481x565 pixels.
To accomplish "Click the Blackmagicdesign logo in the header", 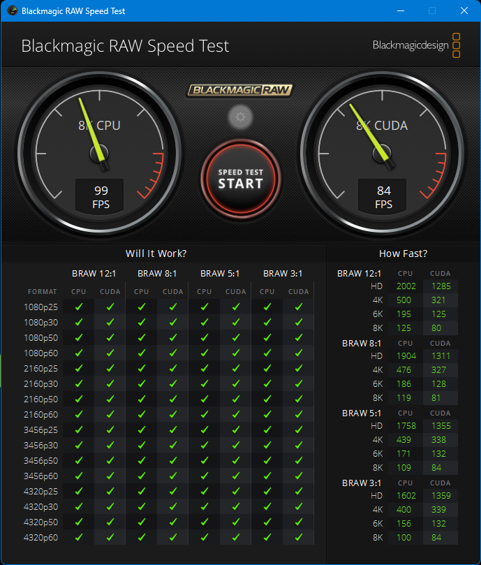I will 416,45.
